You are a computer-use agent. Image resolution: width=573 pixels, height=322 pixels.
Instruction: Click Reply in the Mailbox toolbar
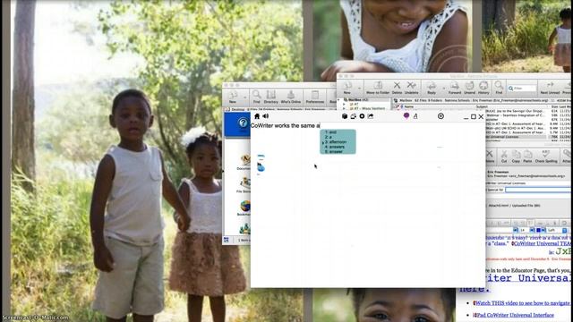432,88
